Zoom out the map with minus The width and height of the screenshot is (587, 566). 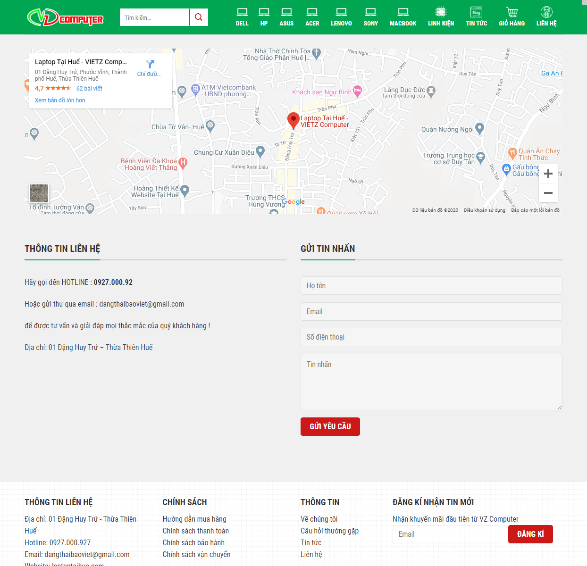[548, 193]
